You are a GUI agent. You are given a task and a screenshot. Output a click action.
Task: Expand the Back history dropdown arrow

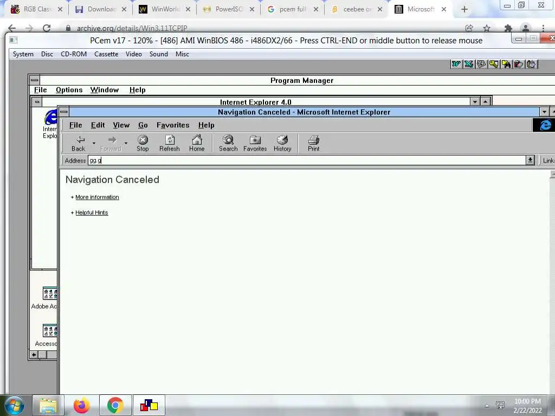[94, 143]
